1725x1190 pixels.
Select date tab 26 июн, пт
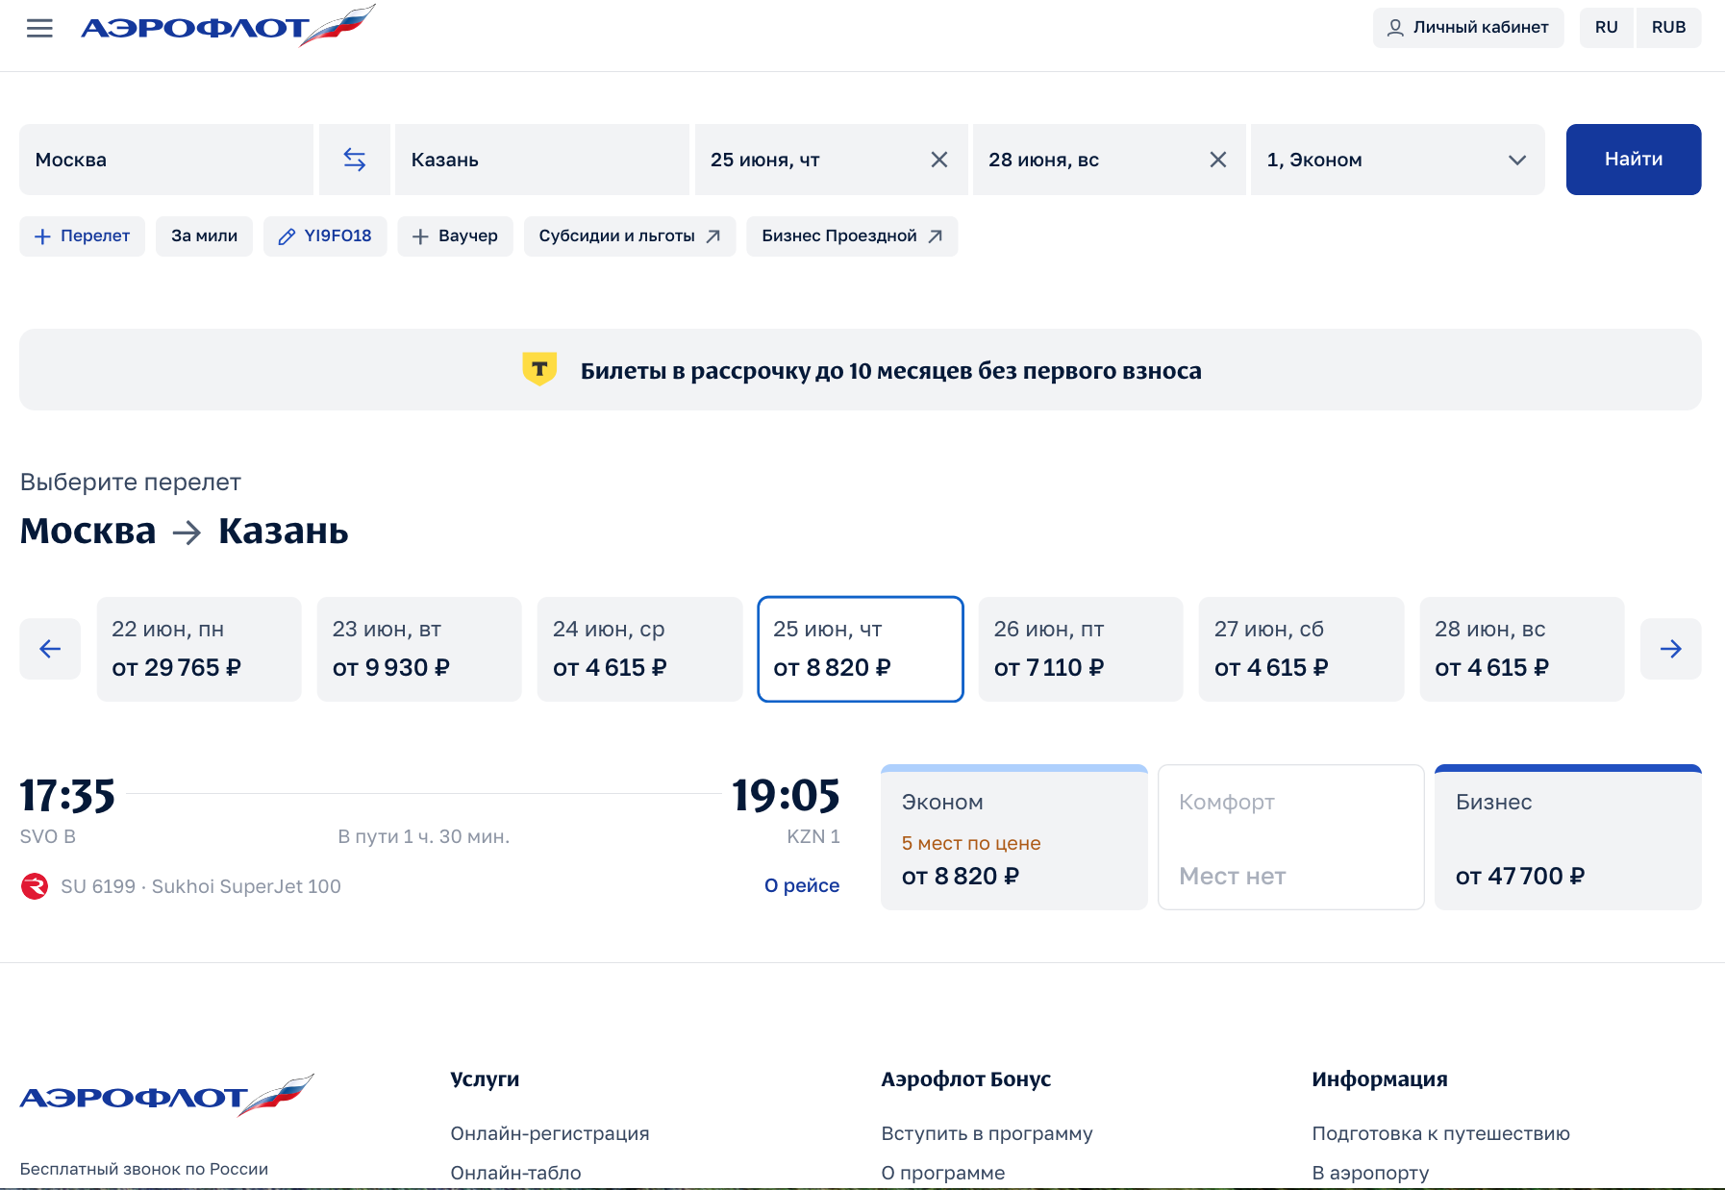(x=1081, y=649)
